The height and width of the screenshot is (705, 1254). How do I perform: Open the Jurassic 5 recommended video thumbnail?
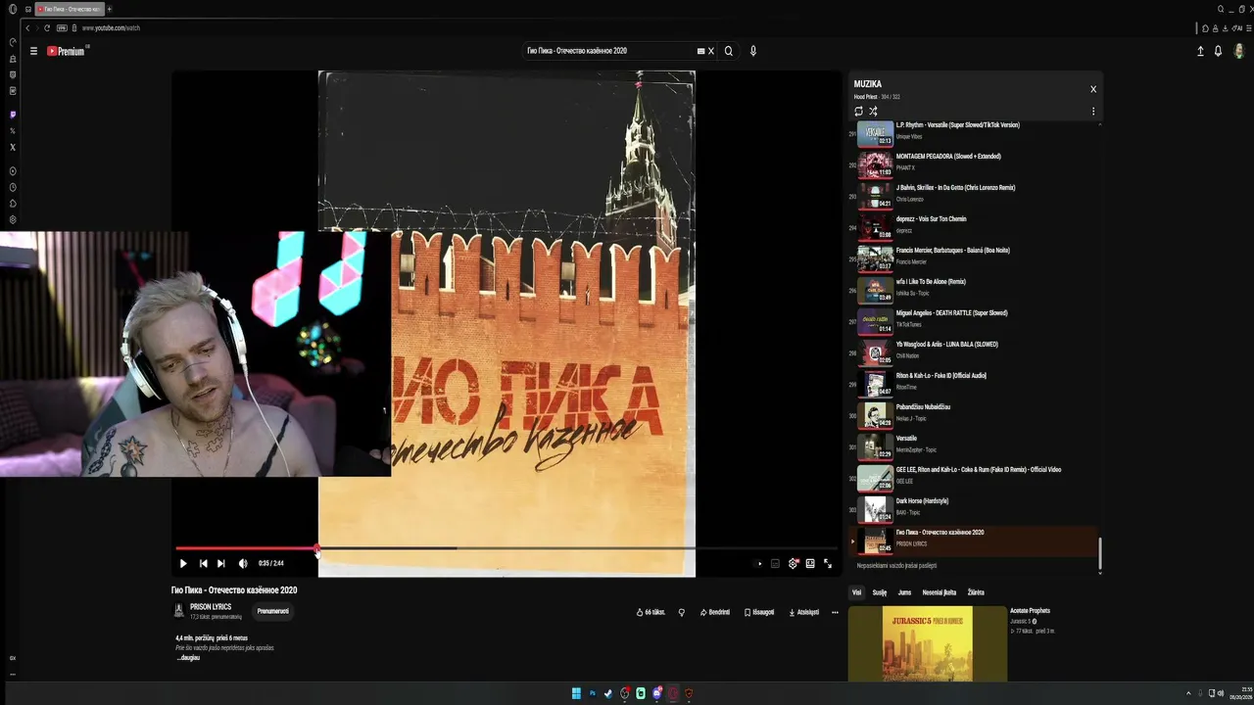point(928,643)
